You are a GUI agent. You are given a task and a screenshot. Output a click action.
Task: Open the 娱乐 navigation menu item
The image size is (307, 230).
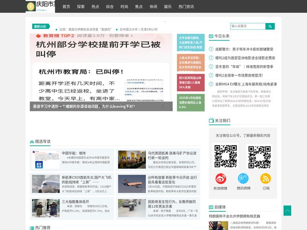(x=168, y=7)
